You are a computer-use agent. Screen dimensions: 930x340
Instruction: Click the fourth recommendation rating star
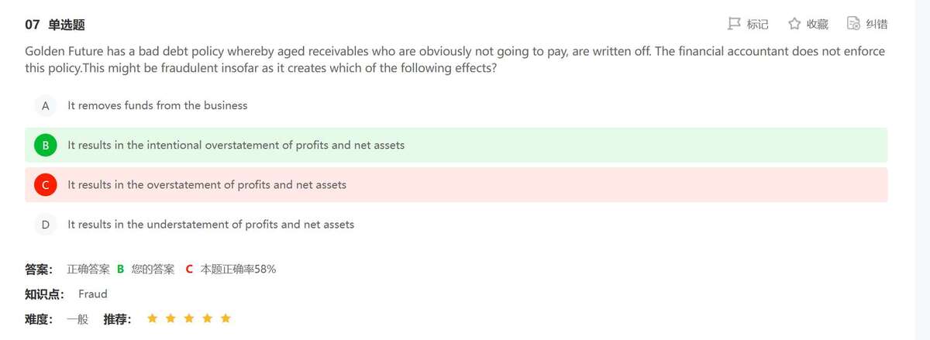point(207,318)
